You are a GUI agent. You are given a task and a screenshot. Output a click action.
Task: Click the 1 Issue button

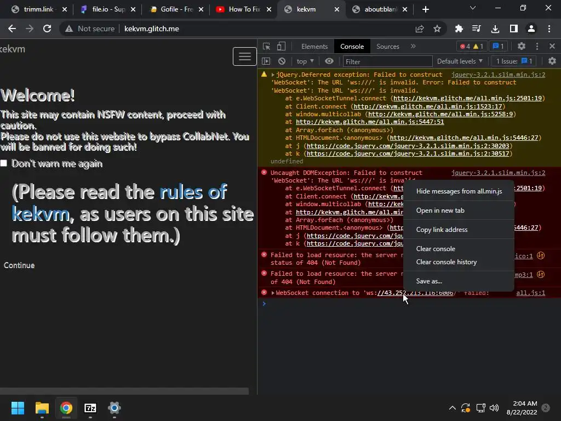click(514, 61)
